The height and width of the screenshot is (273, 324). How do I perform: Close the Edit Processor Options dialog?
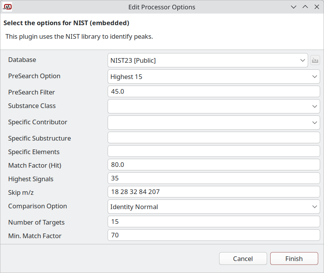(x=316, y=7)
